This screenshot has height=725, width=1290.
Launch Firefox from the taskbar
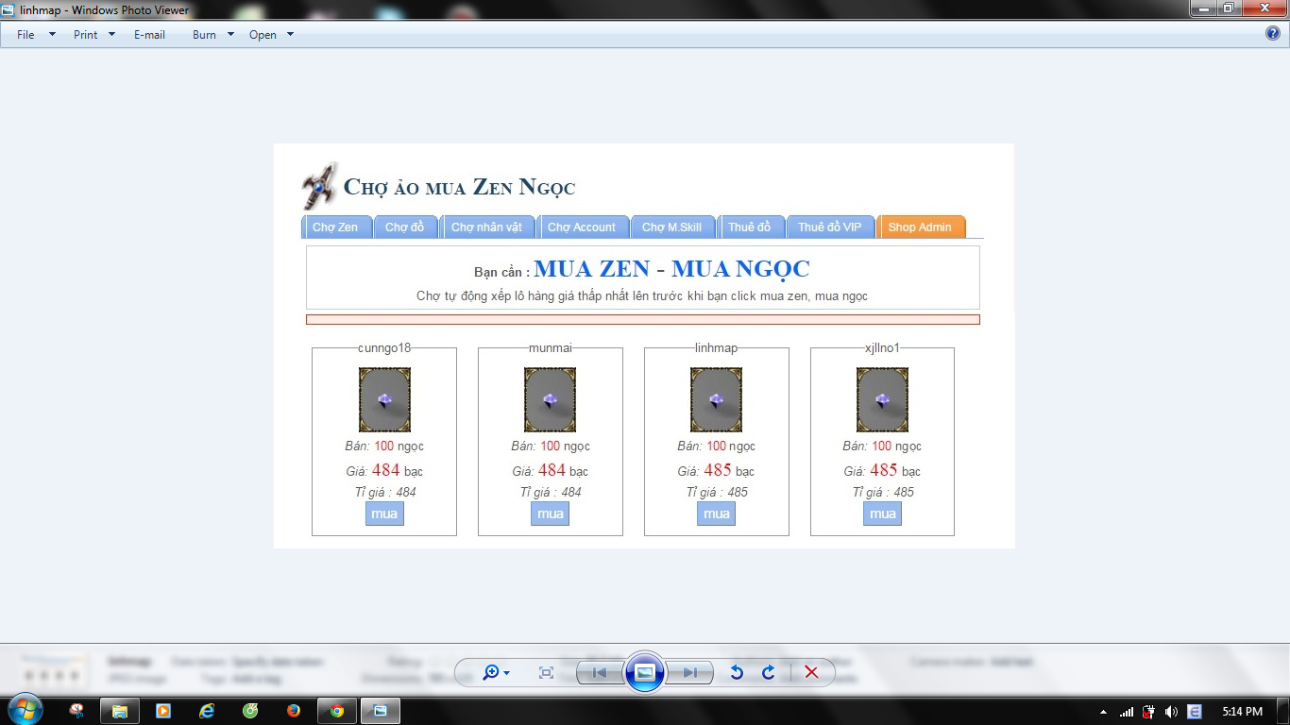(293, 711)
